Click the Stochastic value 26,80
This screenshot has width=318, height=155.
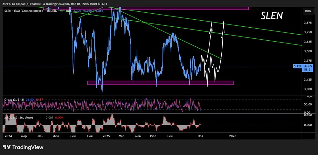click(30, 100)
